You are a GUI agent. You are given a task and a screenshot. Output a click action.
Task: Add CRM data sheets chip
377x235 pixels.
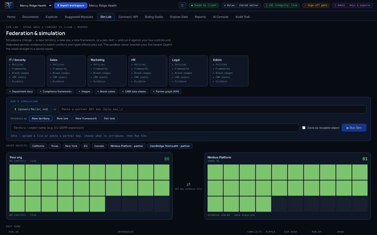(x=134, y=91)
